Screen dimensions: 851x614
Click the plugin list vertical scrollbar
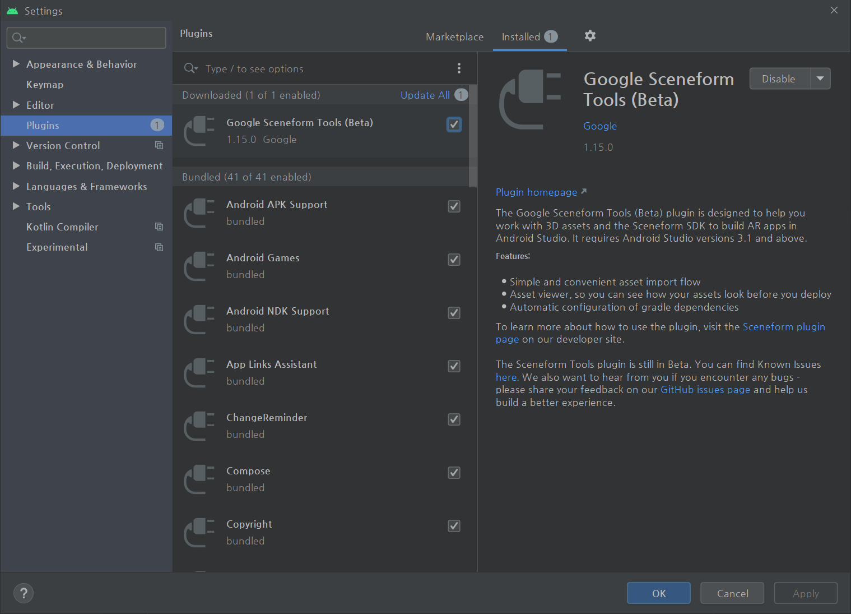click(x=473, y=136)
